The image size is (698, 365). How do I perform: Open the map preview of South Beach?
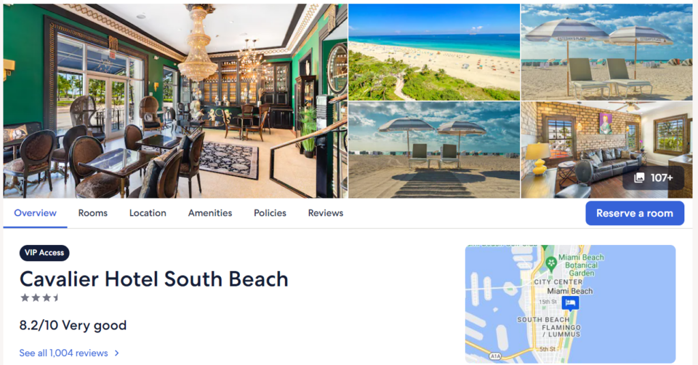(571, 304)
